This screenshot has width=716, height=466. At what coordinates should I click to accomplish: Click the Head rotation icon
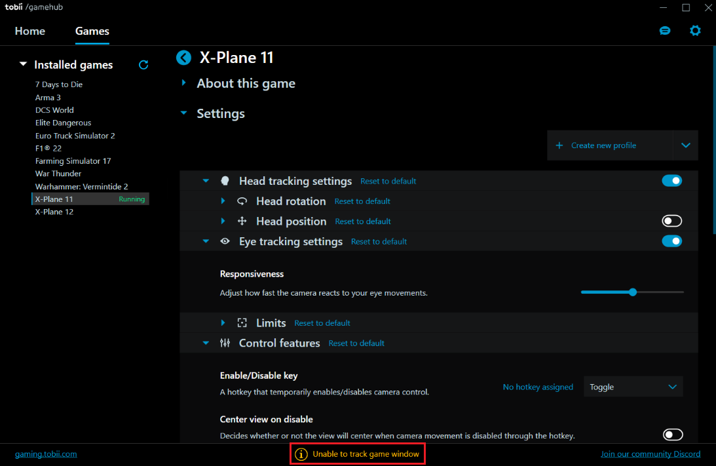[242, 201]
